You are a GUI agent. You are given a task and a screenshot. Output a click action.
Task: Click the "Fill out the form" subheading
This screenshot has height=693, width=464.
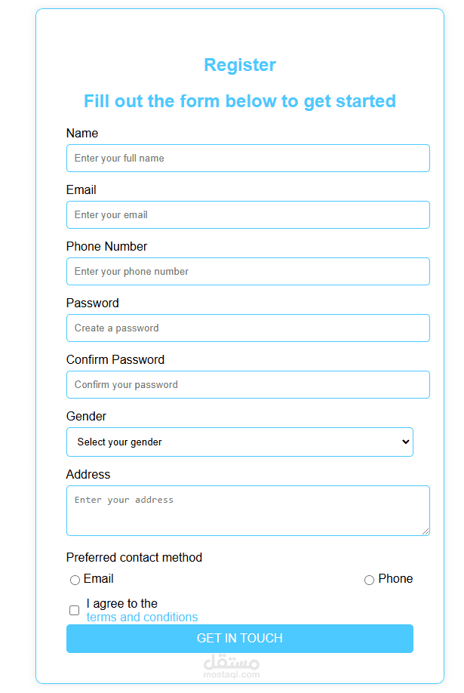[x=240, y=101]
